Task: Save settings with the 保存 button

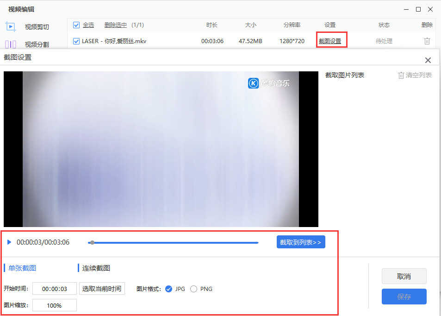Action: tap(404, 297)
